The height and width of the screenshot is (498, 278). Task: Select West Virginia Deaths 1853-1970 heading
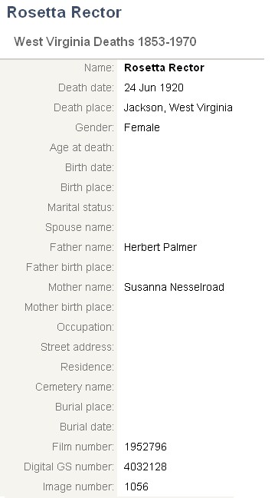[105, 41]
